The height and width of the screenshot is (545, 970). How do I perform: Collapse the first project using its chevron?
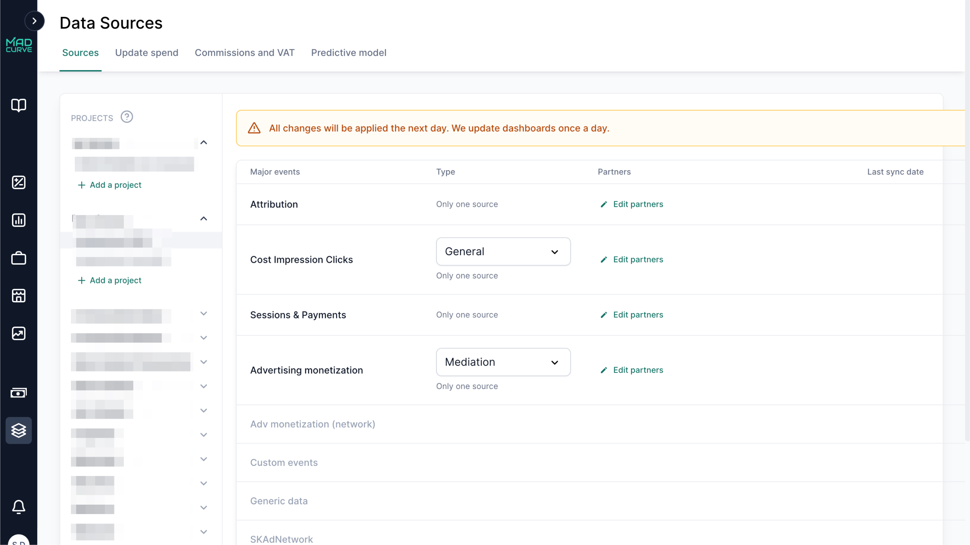pyautogui.click(x=204, y=142)
